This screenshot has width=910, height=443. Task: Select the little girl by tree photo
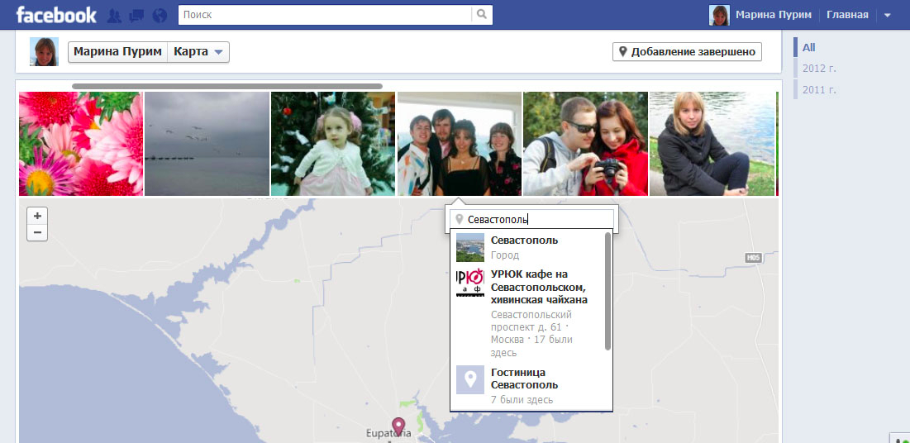point(333,144)
